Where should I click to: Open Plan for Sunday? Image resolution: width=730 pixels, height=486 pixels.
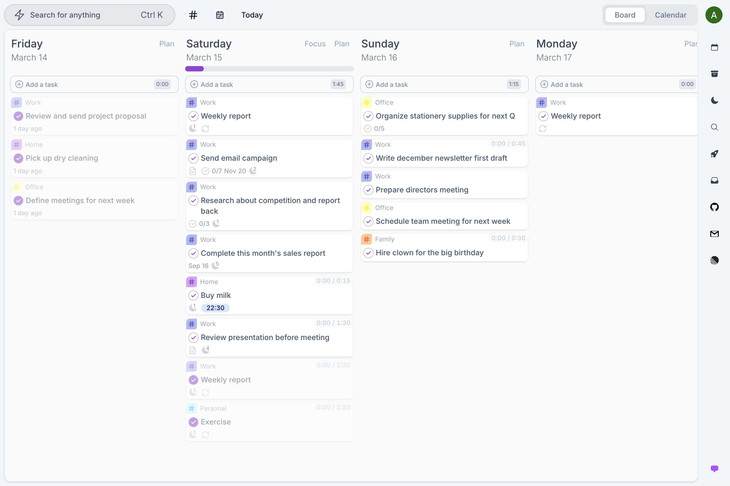point(517,44)
